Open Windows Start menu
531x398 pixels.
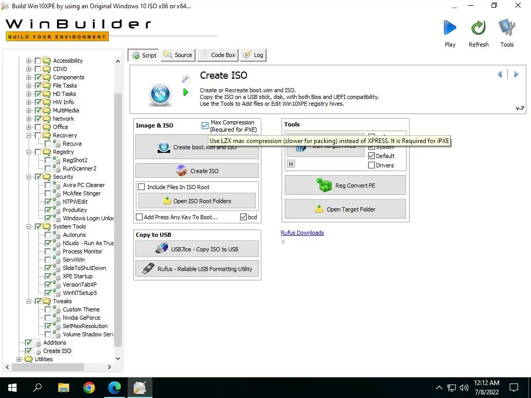pyautogui.click(x=12, y=388)
